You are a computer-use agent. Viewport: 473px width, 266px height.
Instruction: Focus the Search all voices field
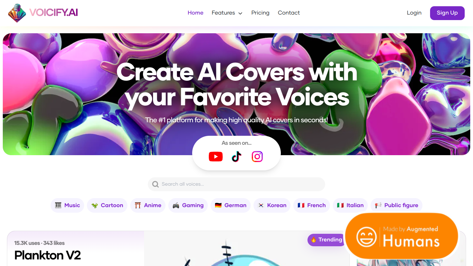[x=237, y=184]
